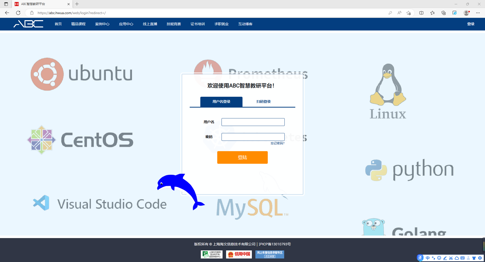Open a new tab with the plus icon
The image size is (485, 262).
[x=77, y=4]
